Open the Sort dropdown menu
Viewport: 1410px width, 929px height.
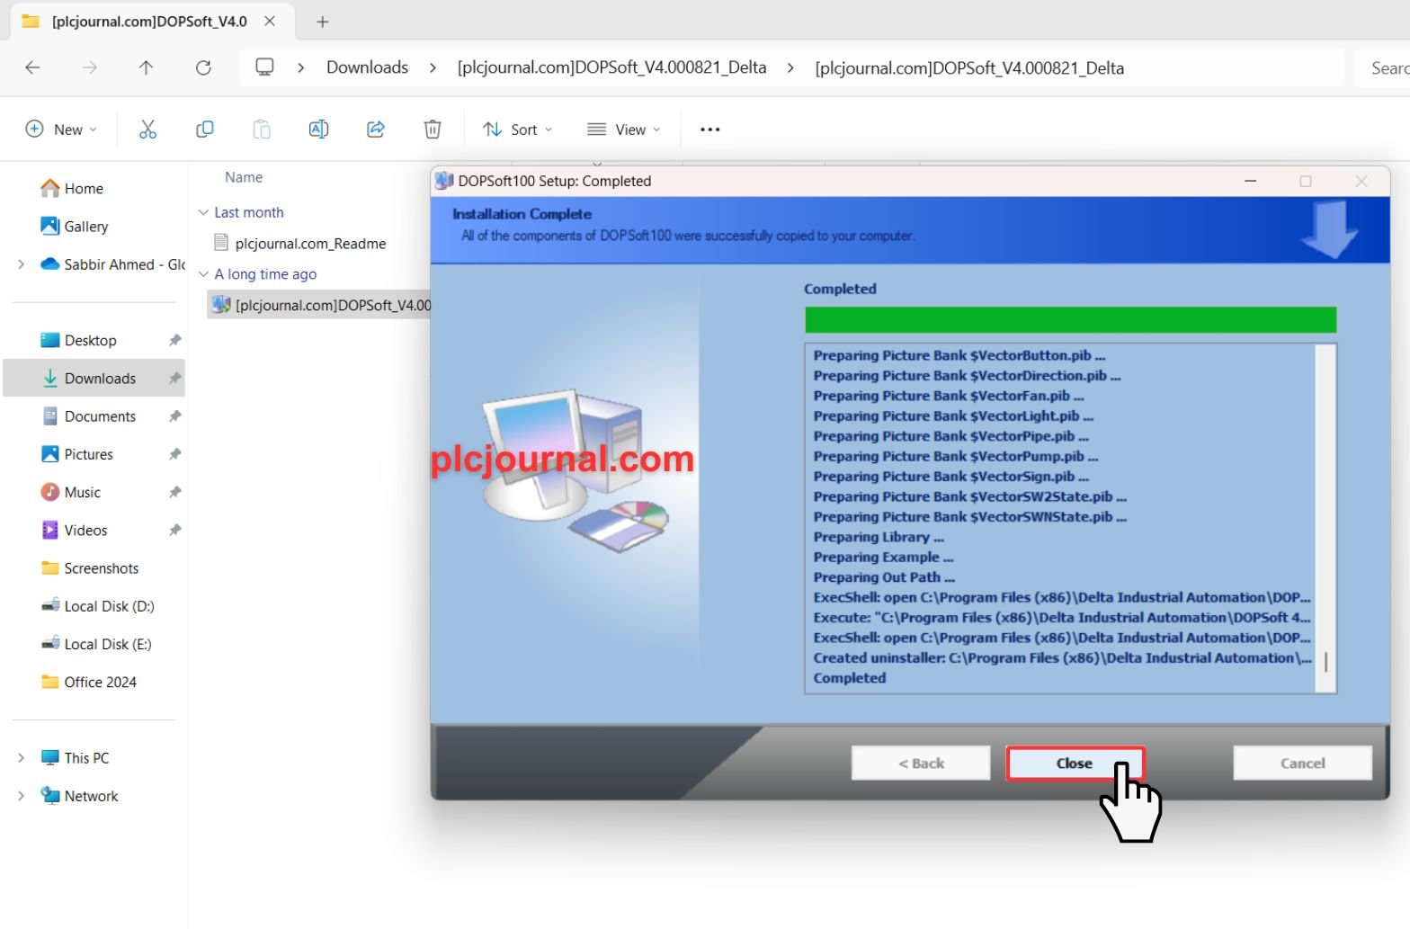coord(518,130)
